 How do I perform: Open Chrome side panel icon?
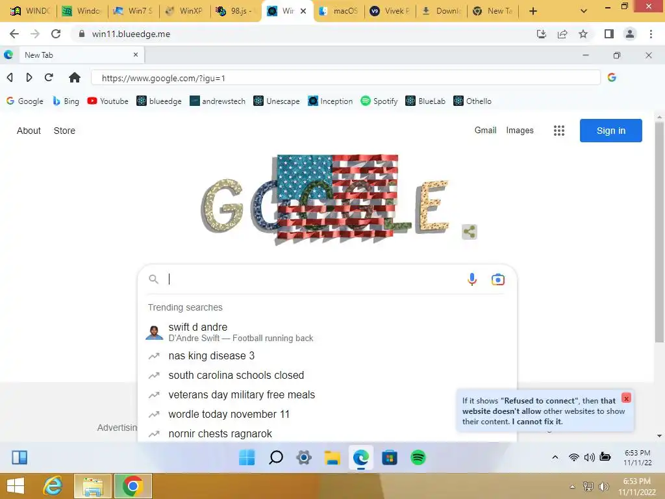tap(609, 34)
